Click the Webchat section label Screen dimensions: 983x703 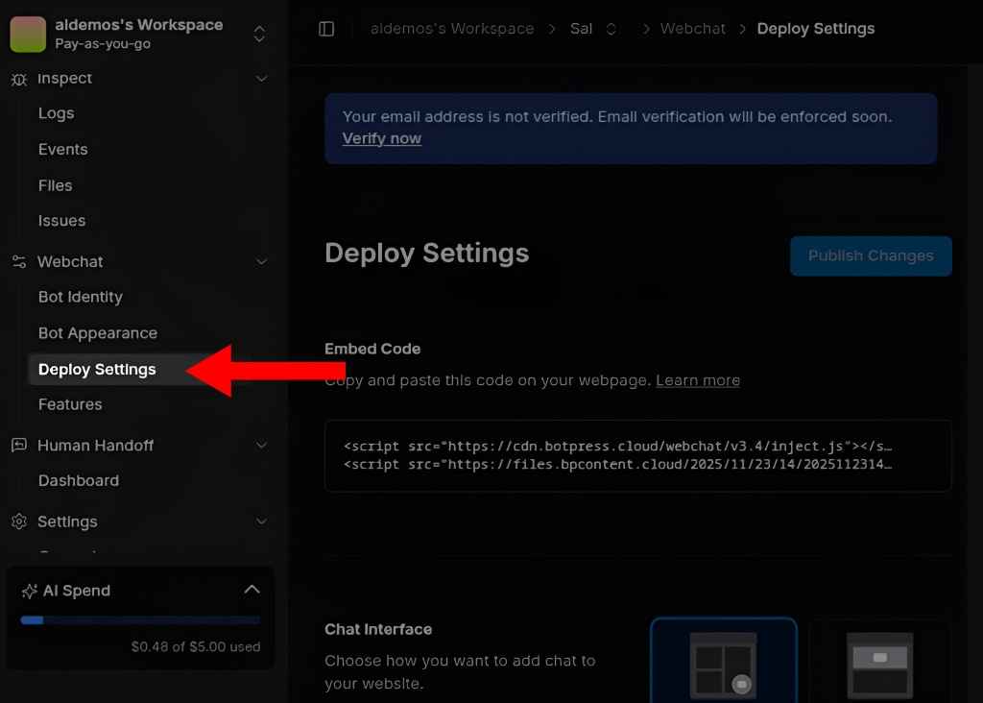point(70,261)
